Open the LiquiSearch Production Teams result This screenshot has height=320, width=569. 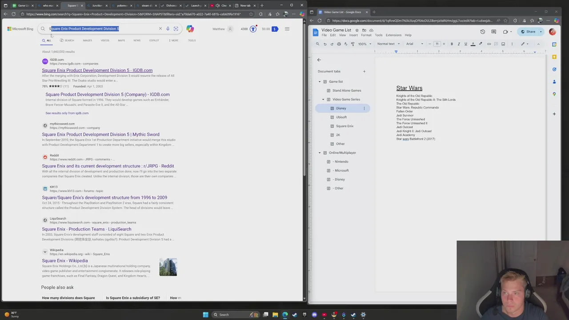87,229
